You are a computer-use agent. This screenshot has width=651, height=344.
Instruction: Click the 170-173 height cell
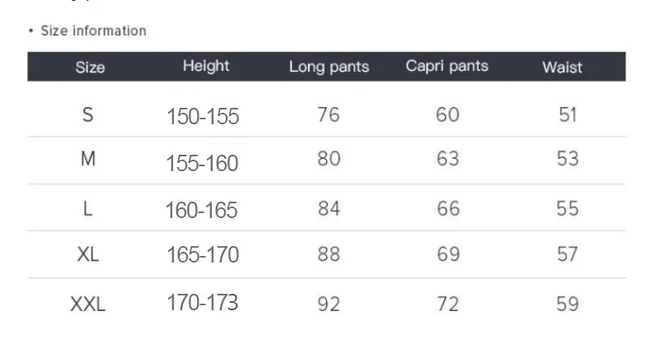[x=203, y=303]
